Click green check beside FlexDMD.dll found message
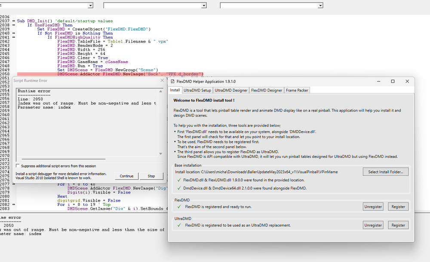 [x=179, y=180]
